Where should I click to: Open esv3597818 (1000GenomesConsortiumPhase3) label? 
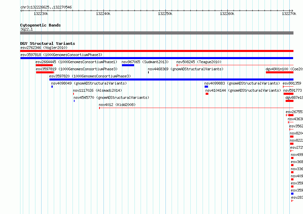click(61, 55)
